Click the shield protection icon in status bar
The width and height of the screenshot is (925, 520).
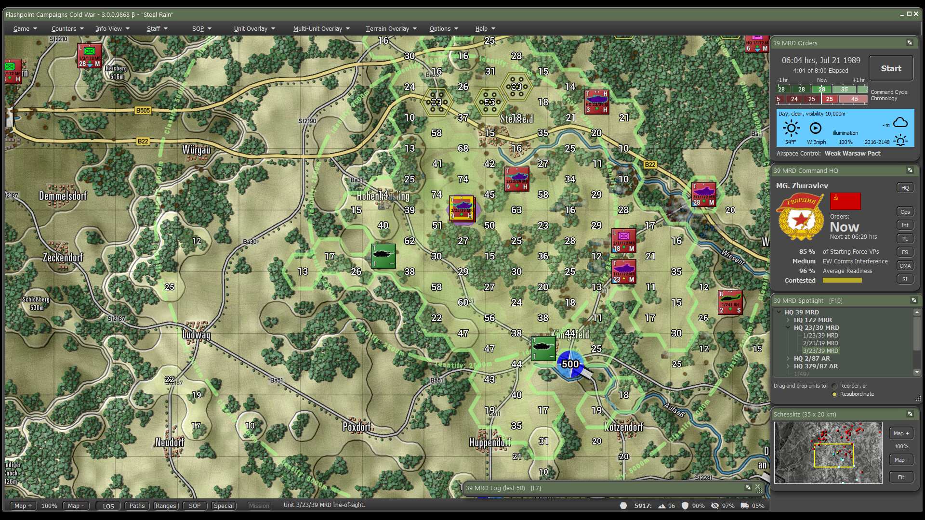pyautogui.click(x=686, y=506)
